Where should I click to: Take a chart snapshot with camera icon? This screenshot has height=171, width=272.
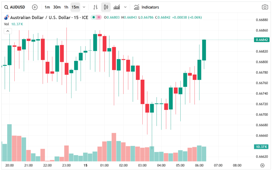click(265, 7)
